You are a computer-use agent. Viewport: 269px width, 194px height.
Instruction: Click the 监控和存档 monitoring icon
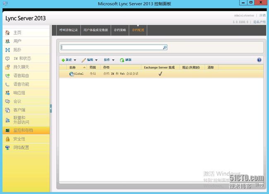7,130
